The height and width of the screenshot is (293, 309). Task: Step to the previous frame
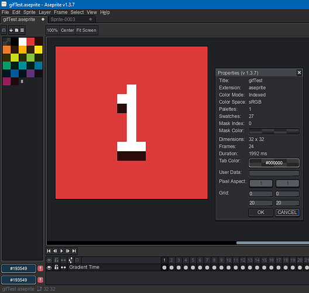55,251
